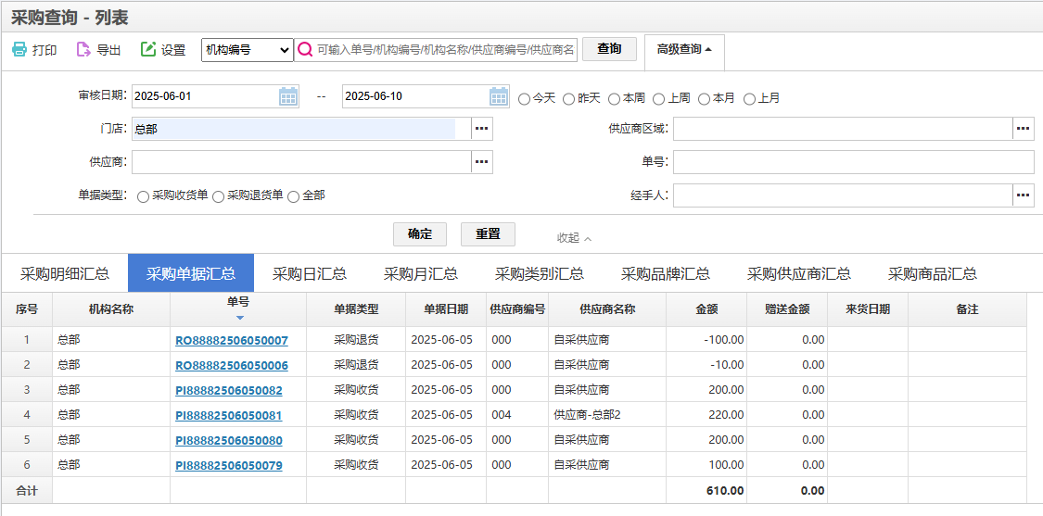Select the 上月 radio option
The width and height of the screenshot is (1043, 516).
[749, 98]
